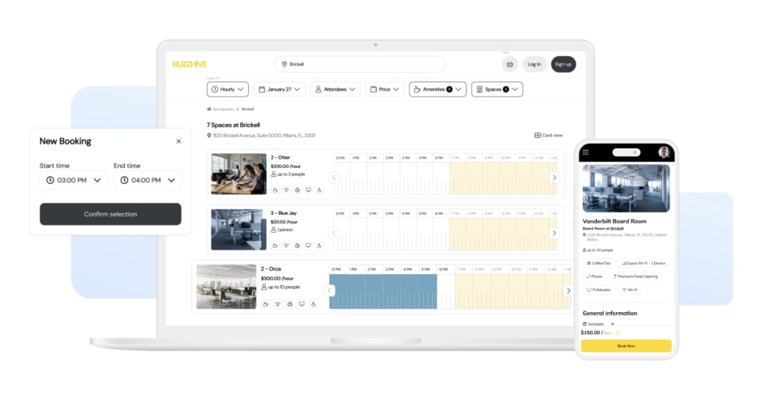This screenshot has height=394, width=762.
Task: Click the 2 - Otter space title
Action: coord(280,157)
